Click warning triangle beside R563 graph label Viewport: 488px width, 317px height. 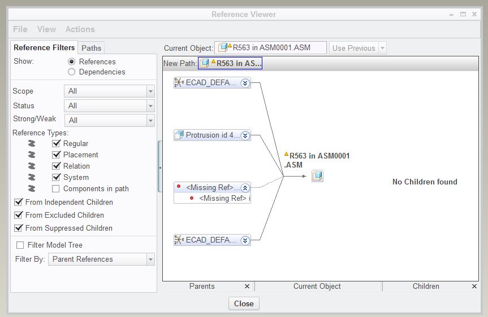click(286, 154)
